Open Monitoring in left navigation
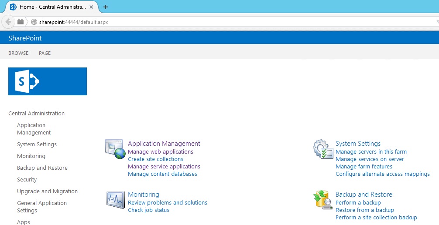Image resolution: width=439 pixels, height=225 pixels. (31, 156)
